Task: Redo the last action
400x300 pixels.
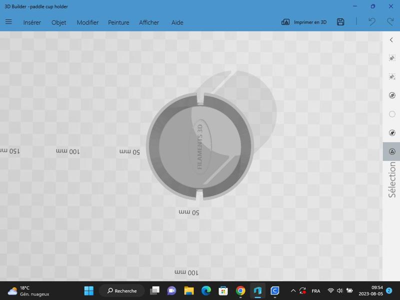Action: (390, 21)
